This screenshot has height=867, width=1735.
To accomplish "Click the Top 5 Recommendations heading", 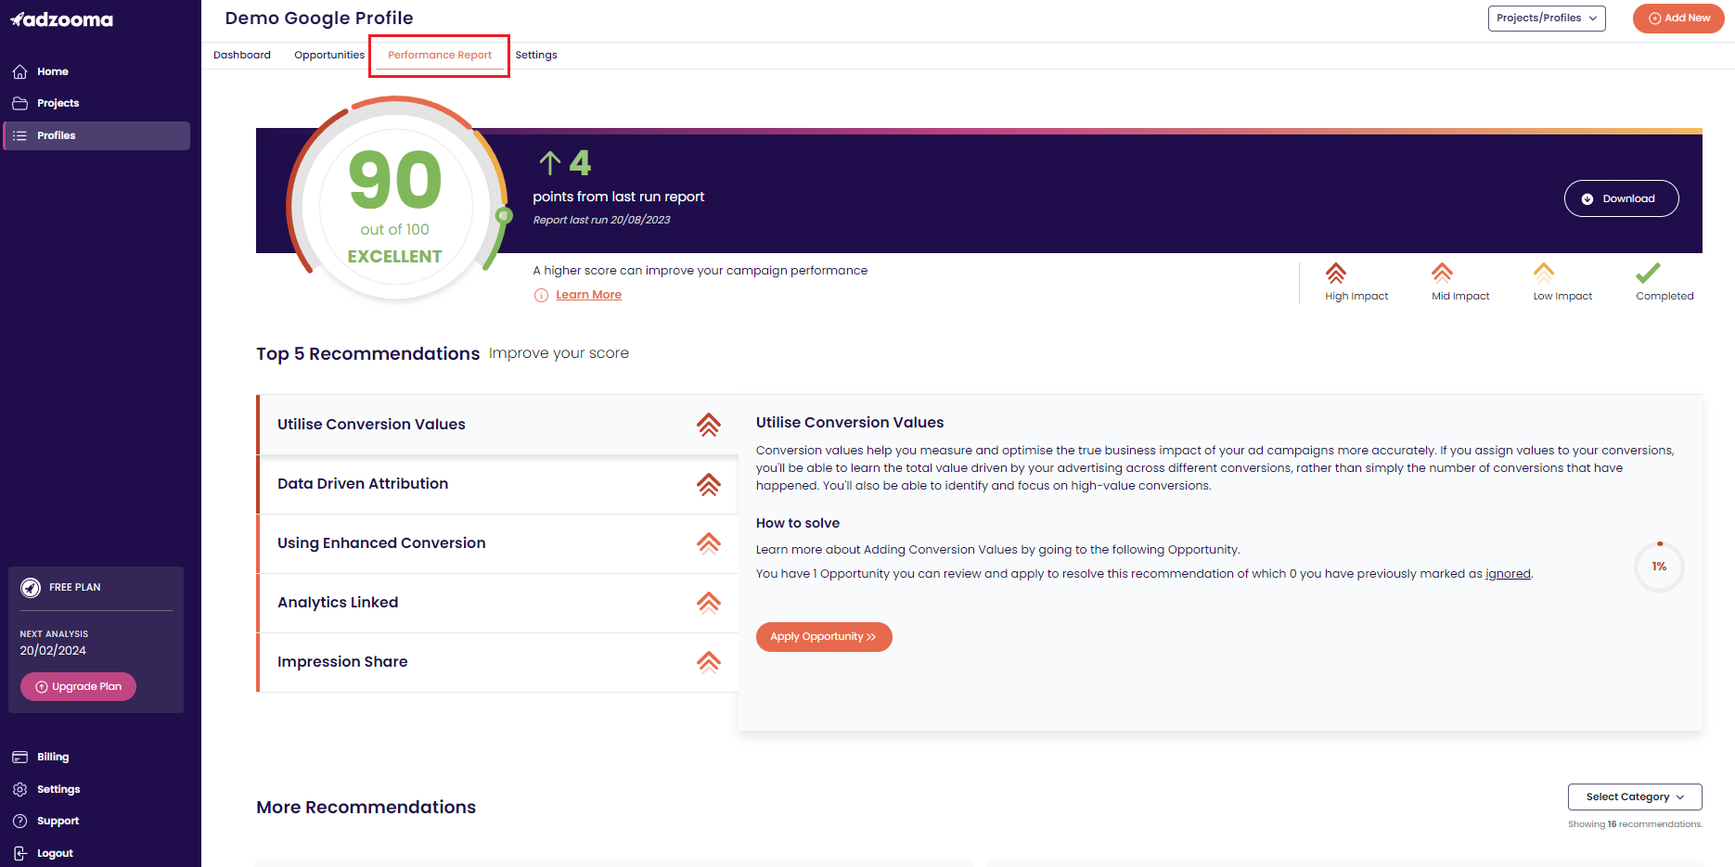I will point(367,354).
